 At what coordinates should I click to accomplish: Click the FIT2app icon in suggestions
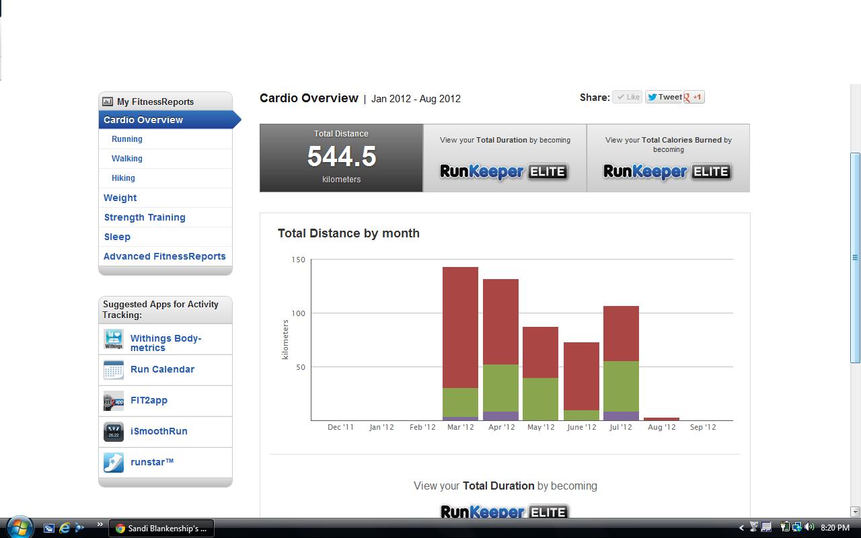114,401
